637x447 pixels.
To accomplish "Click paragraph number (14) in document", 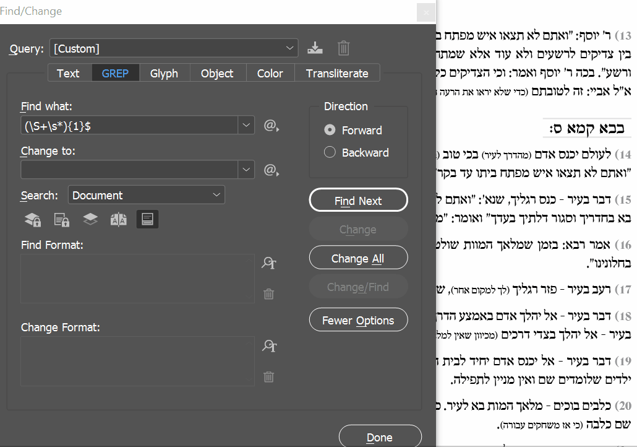I will click(623, 155).
